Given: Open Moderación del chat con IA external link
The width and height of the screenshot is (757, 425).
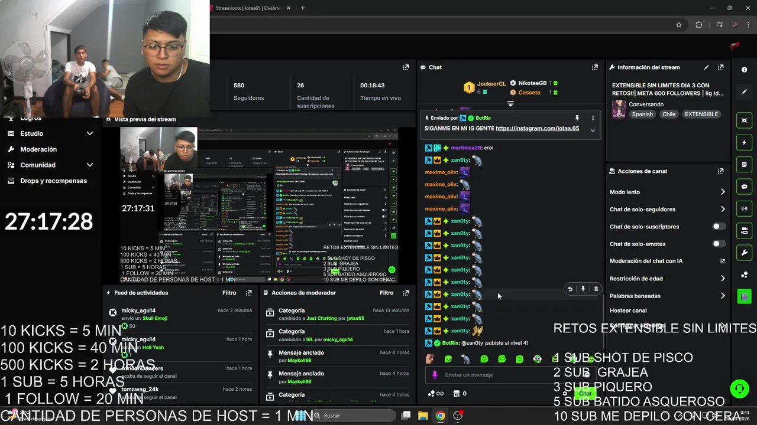Looking at the screenshot, I should tap(722, 261).
